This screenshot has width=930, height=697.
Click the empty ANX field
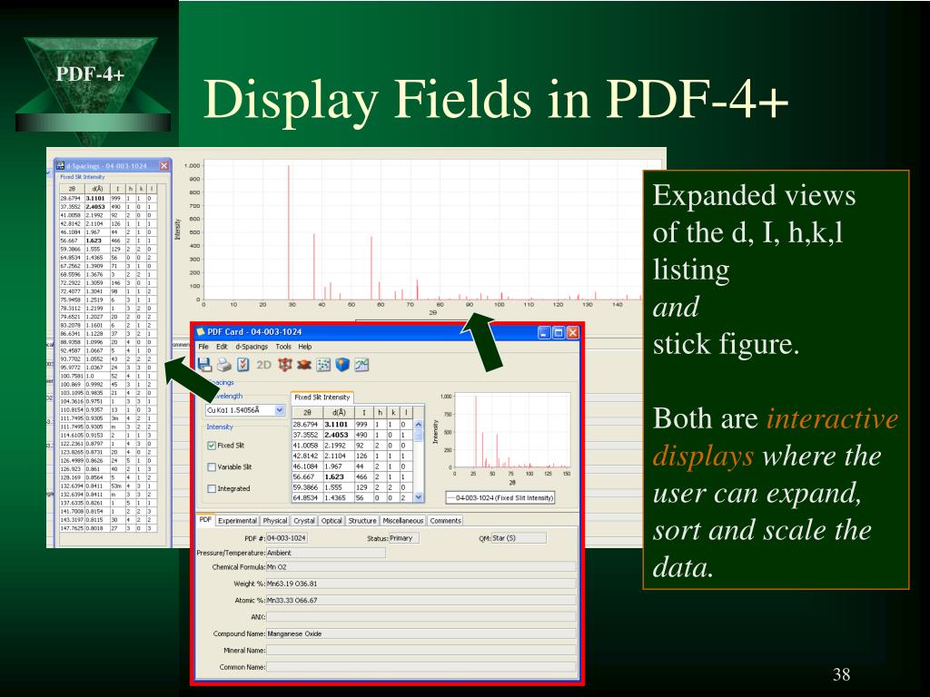(421, 617)
